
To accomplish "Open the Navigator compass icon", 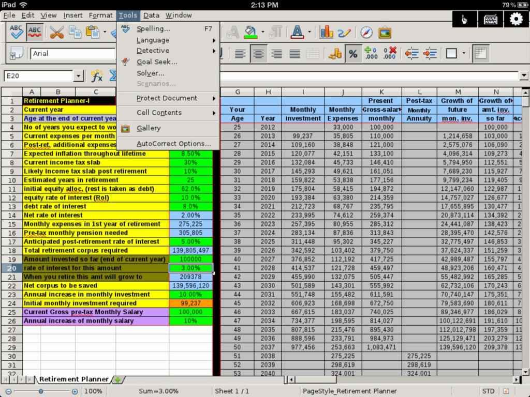I will click(x=366, y=33).
